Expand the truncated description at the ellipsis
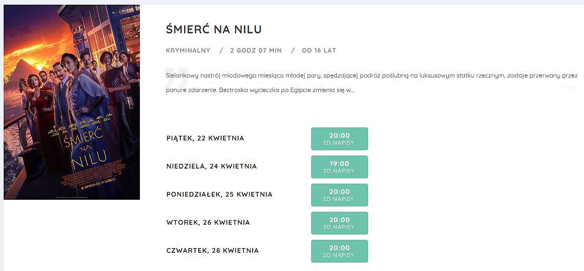The height and width of the screenshot is (271, 584). [x=352, y=91]
